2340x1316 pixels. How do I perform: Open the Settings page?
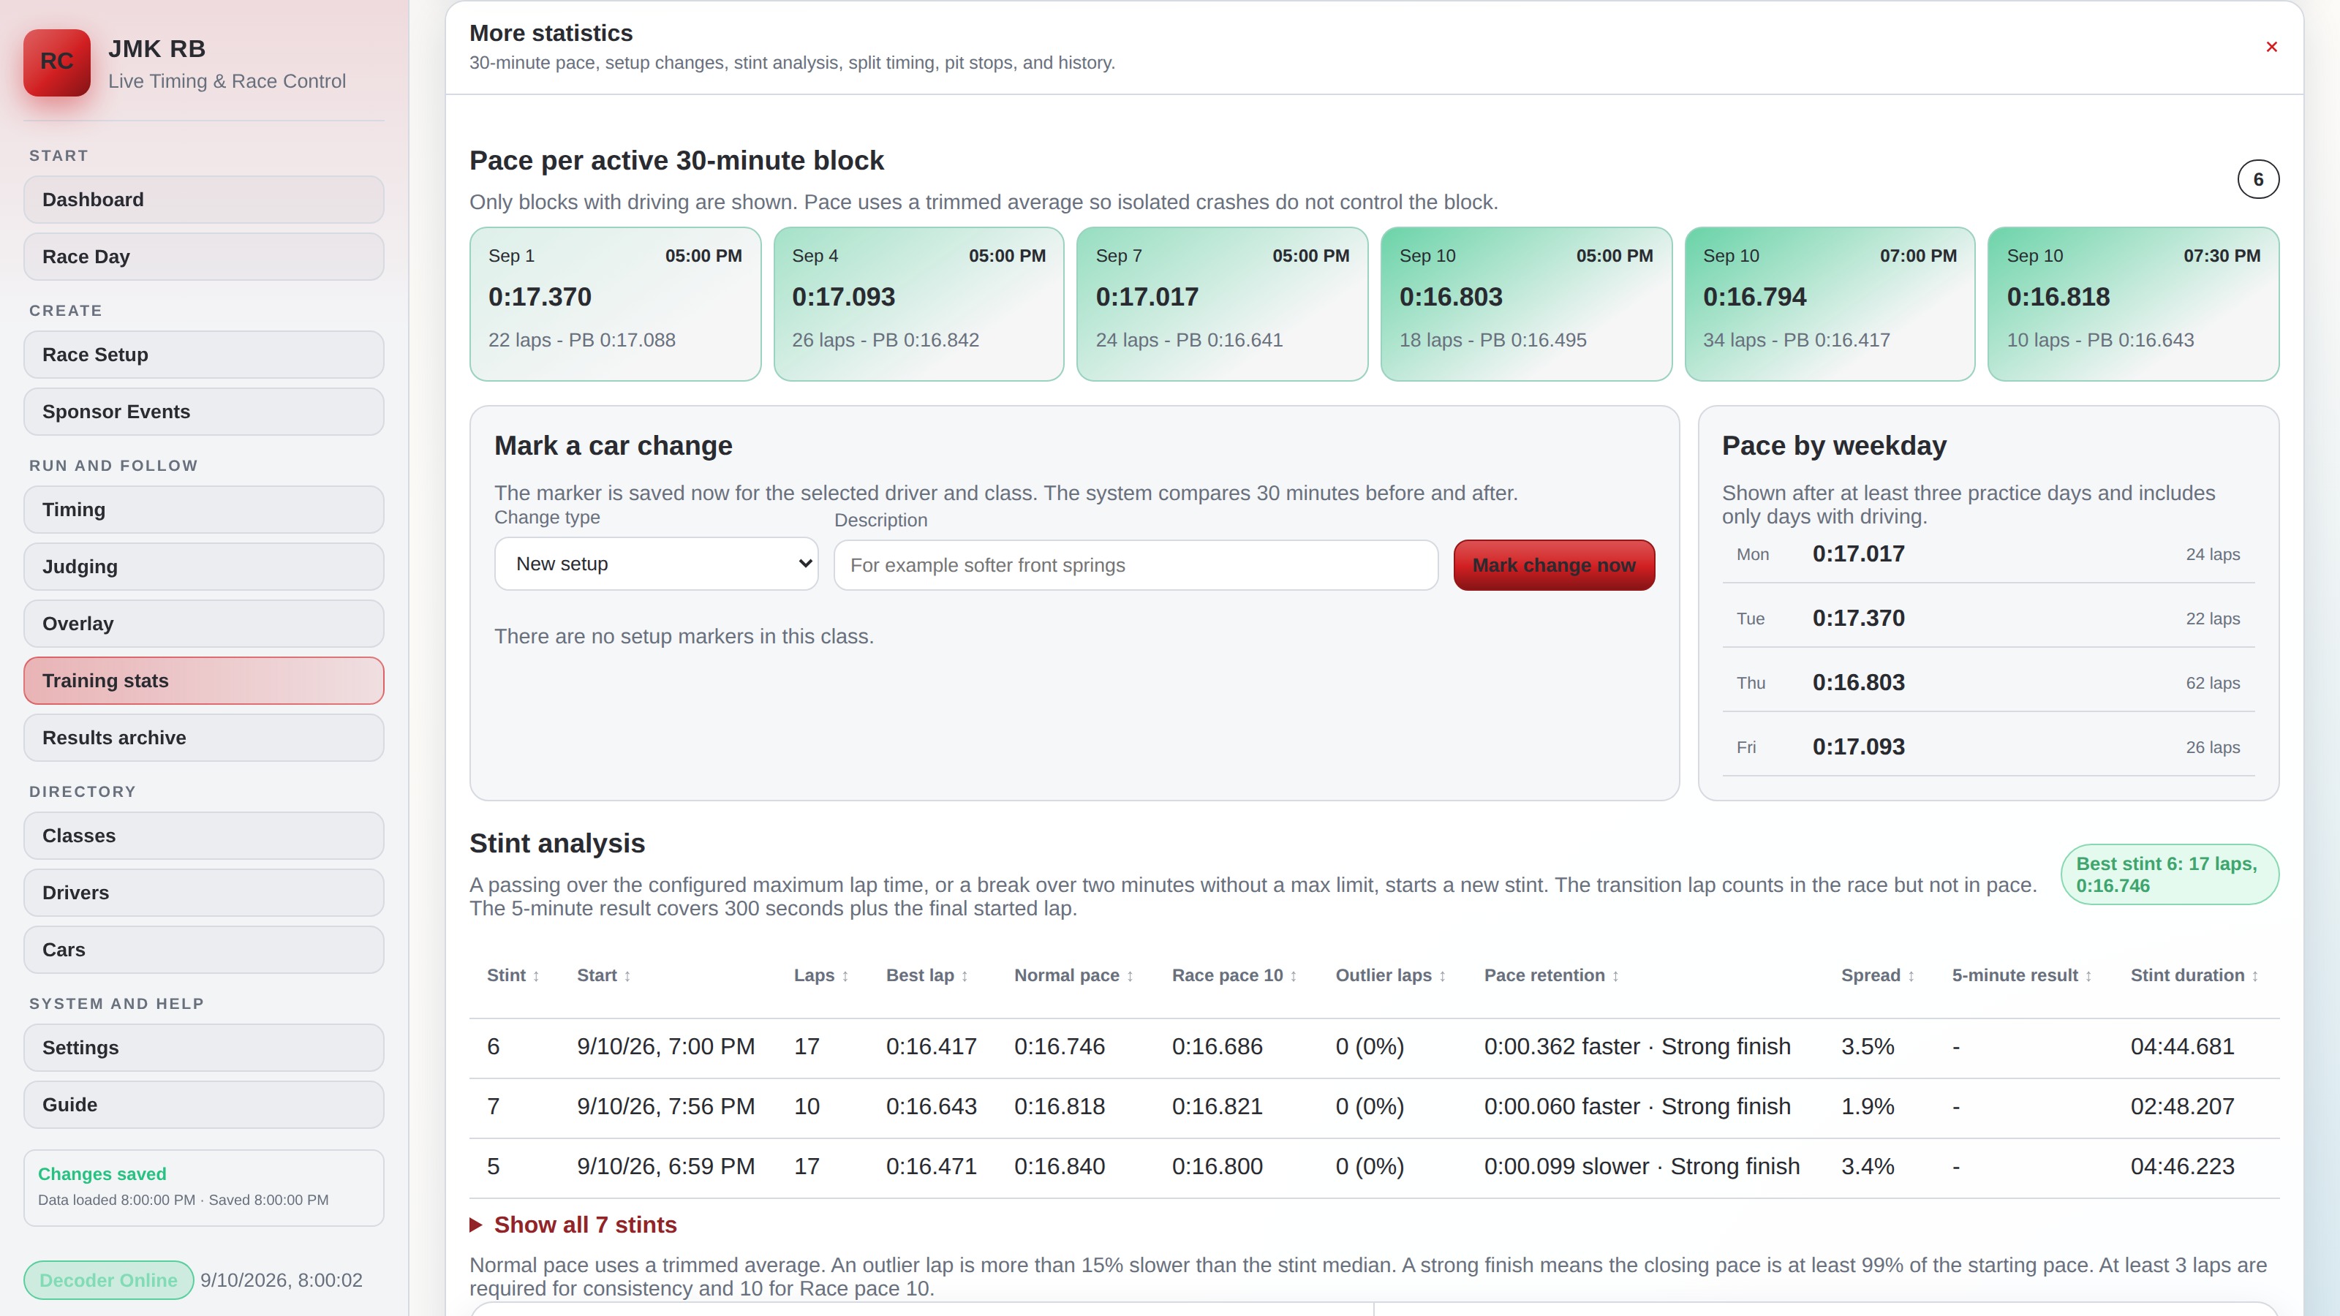[x=203, y=1048]
